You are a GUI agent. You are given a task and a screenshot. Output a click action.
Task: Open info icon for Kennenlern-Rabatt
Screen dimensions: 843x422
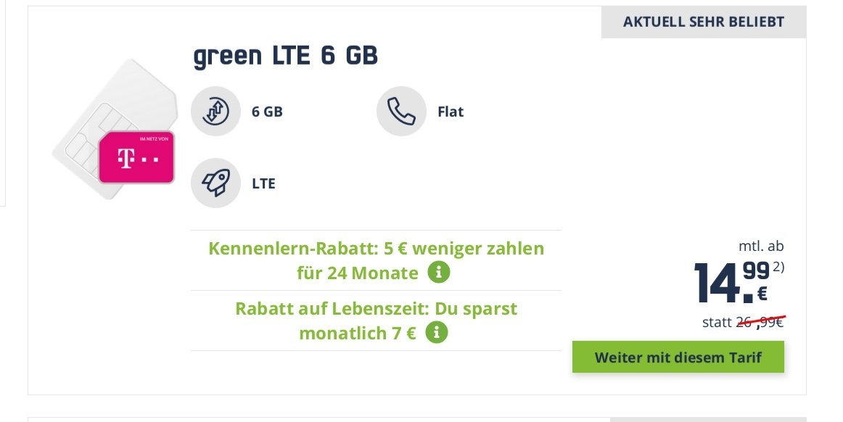pos(439,273)
